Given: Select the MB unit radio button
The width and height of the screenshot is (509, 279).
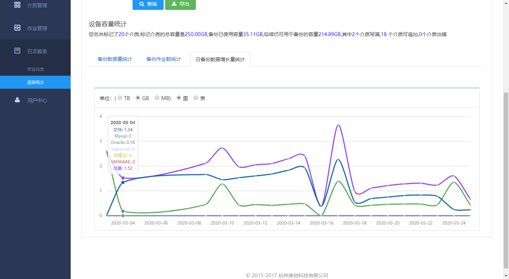Looking at the screenshot, I should (157, 98).
